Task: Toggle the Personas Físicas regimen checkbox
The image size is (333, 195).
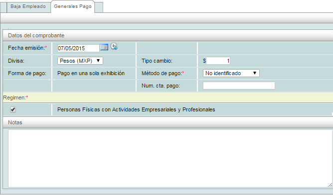Action: (x=13, y=109)
